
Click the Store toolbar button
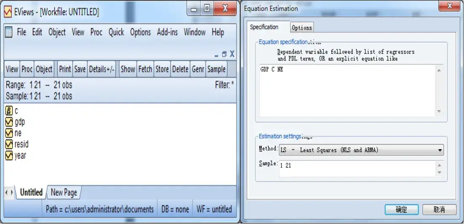click(162, 69)
